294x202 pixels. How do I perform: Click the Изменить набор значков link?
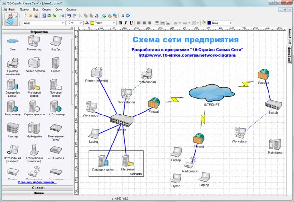[37, 182]
